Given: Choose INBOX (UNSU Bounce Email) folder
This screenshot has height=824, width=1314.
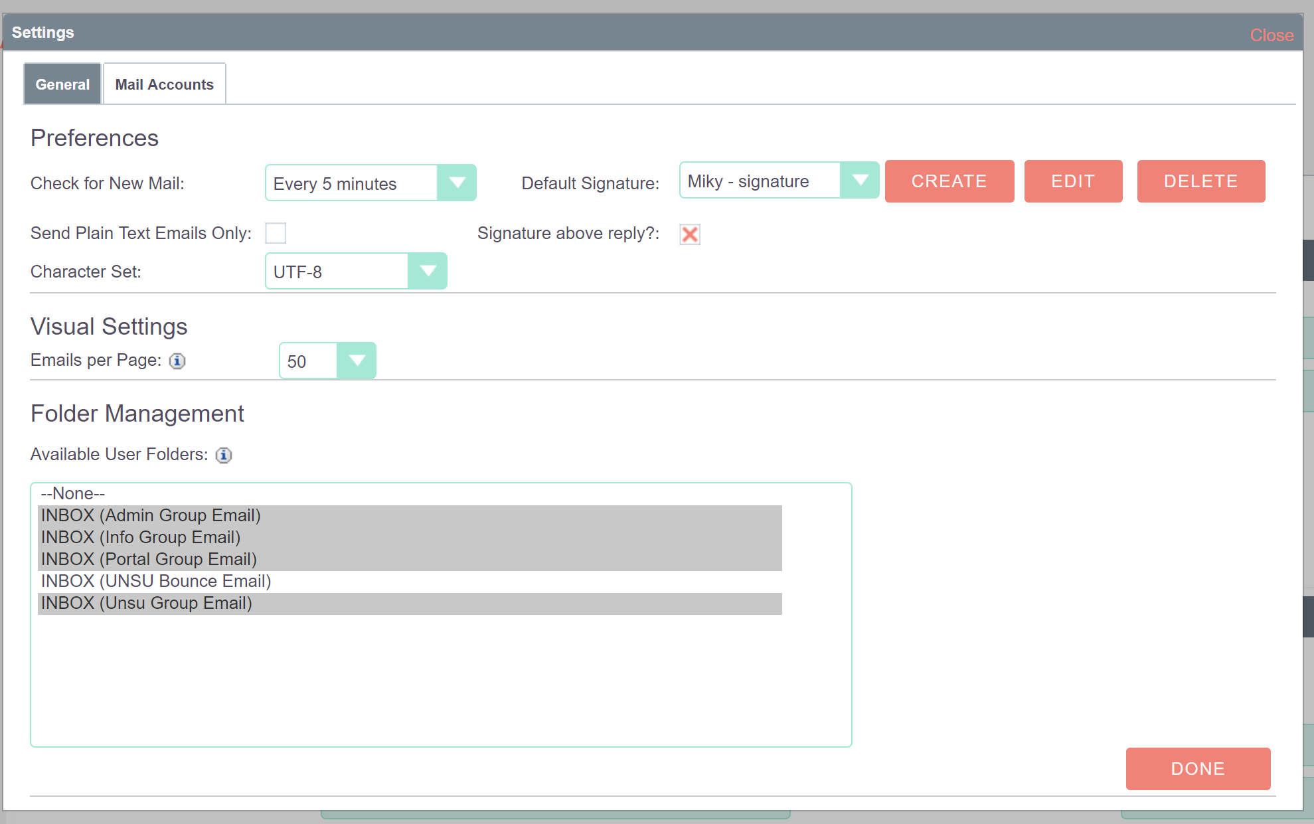Looking at the screenshot, I should pos(156,581).
